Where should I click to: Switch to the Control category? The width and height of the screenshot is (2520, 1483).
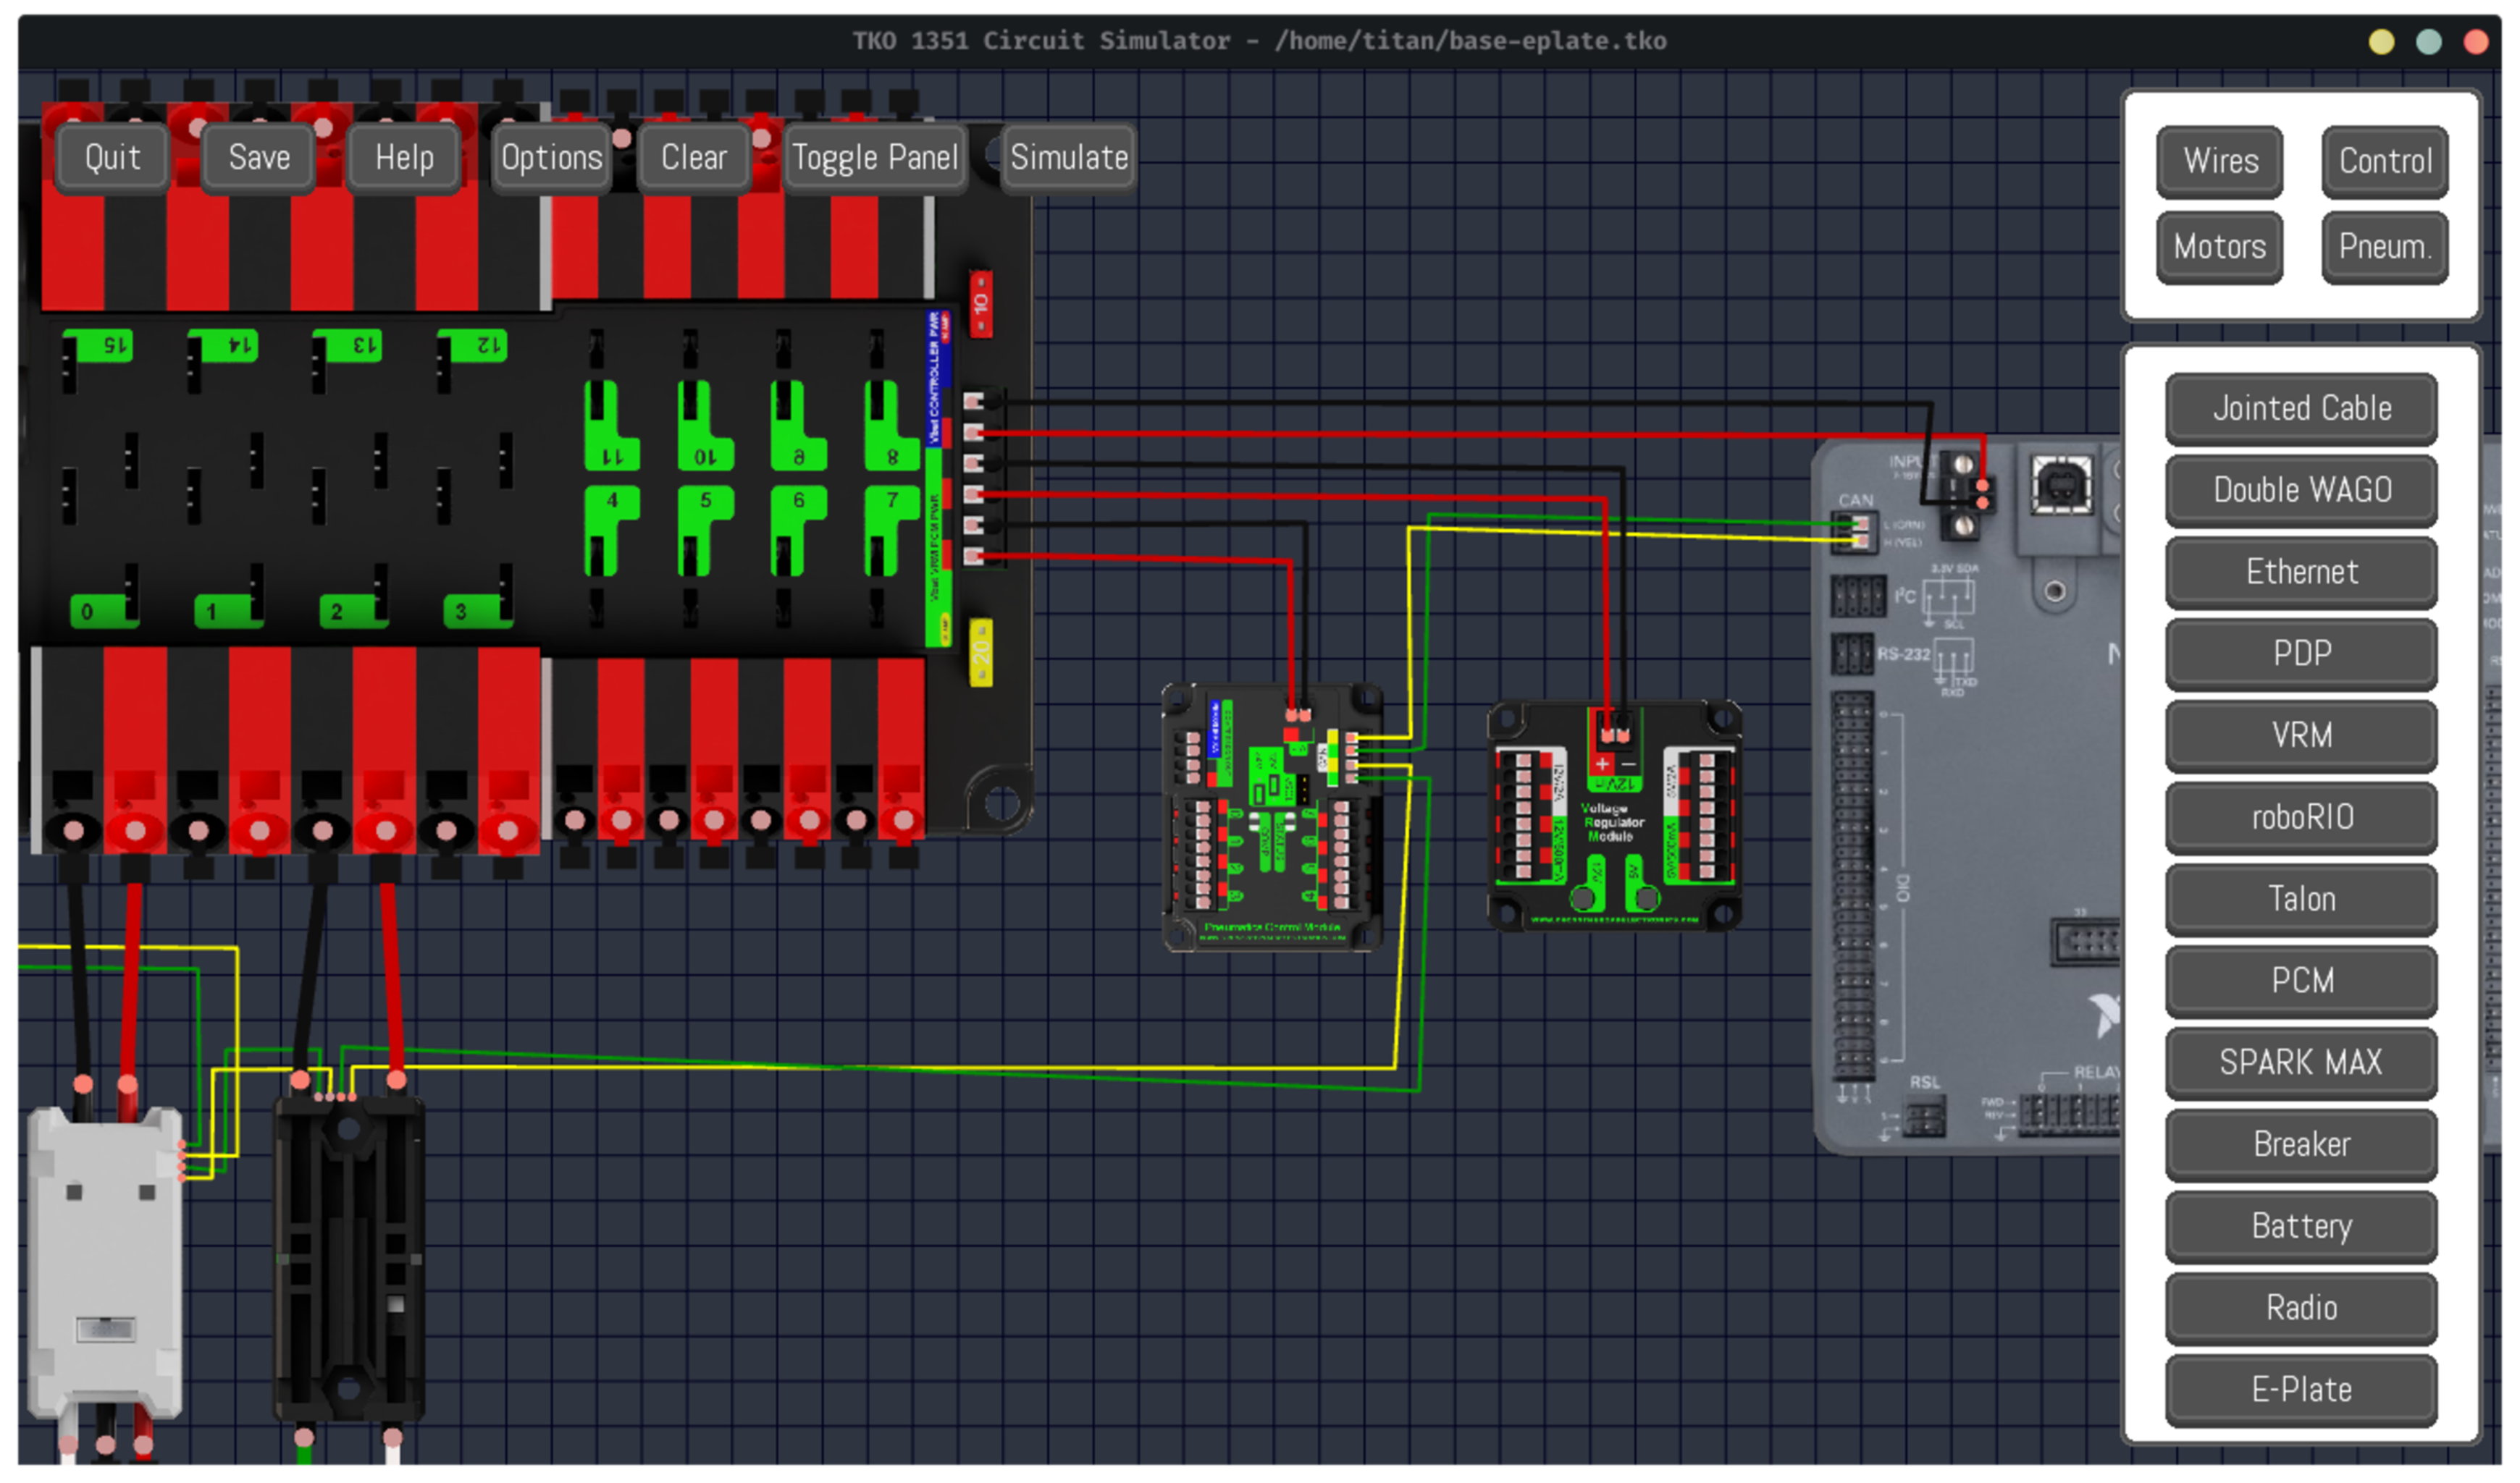(x=2386, y=162)
